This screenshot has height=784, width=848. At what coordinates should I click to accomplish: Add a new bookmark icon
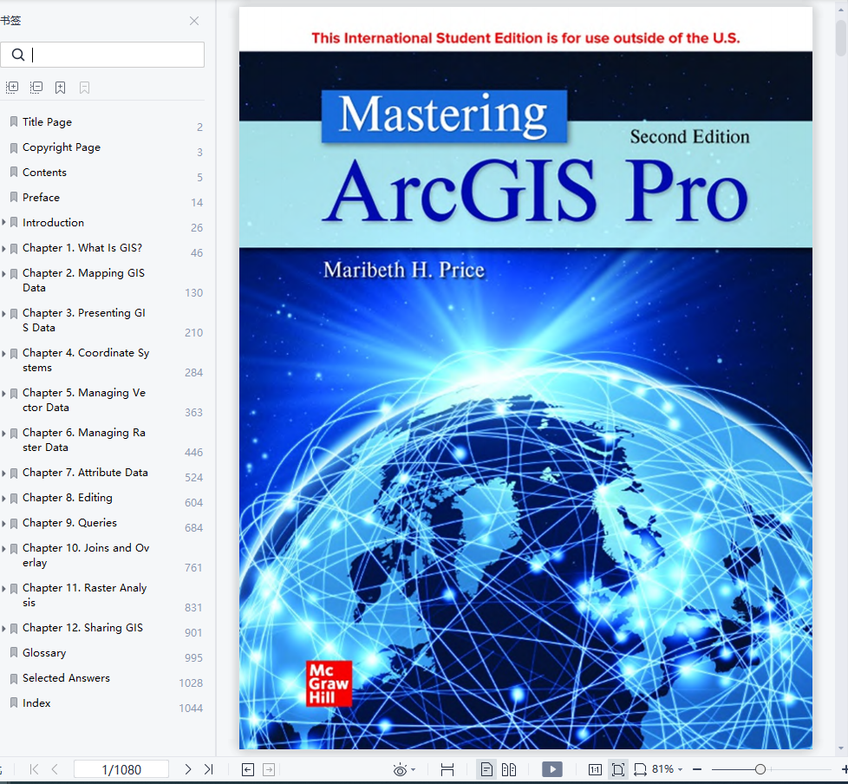coord(60,87)
